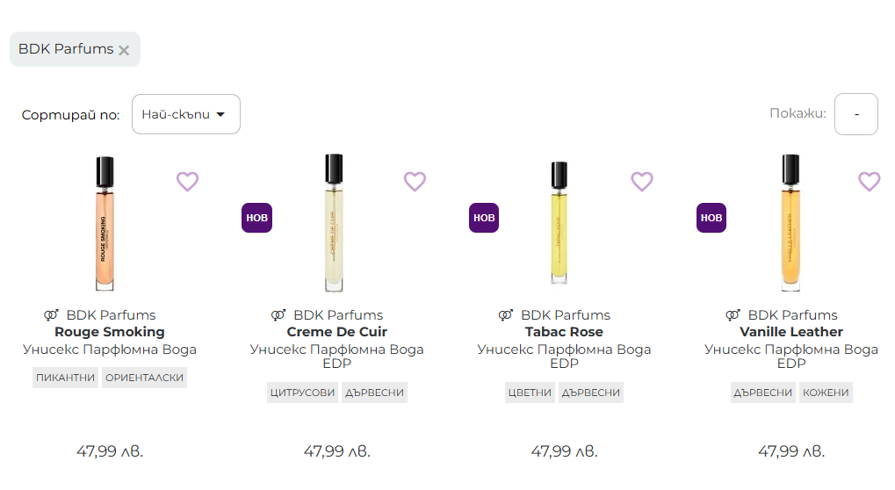Image resolution: width=895 pixels, height=490 pixels.
Task: View the Creme De Cuir bottle image
Action: coord(336,224)
